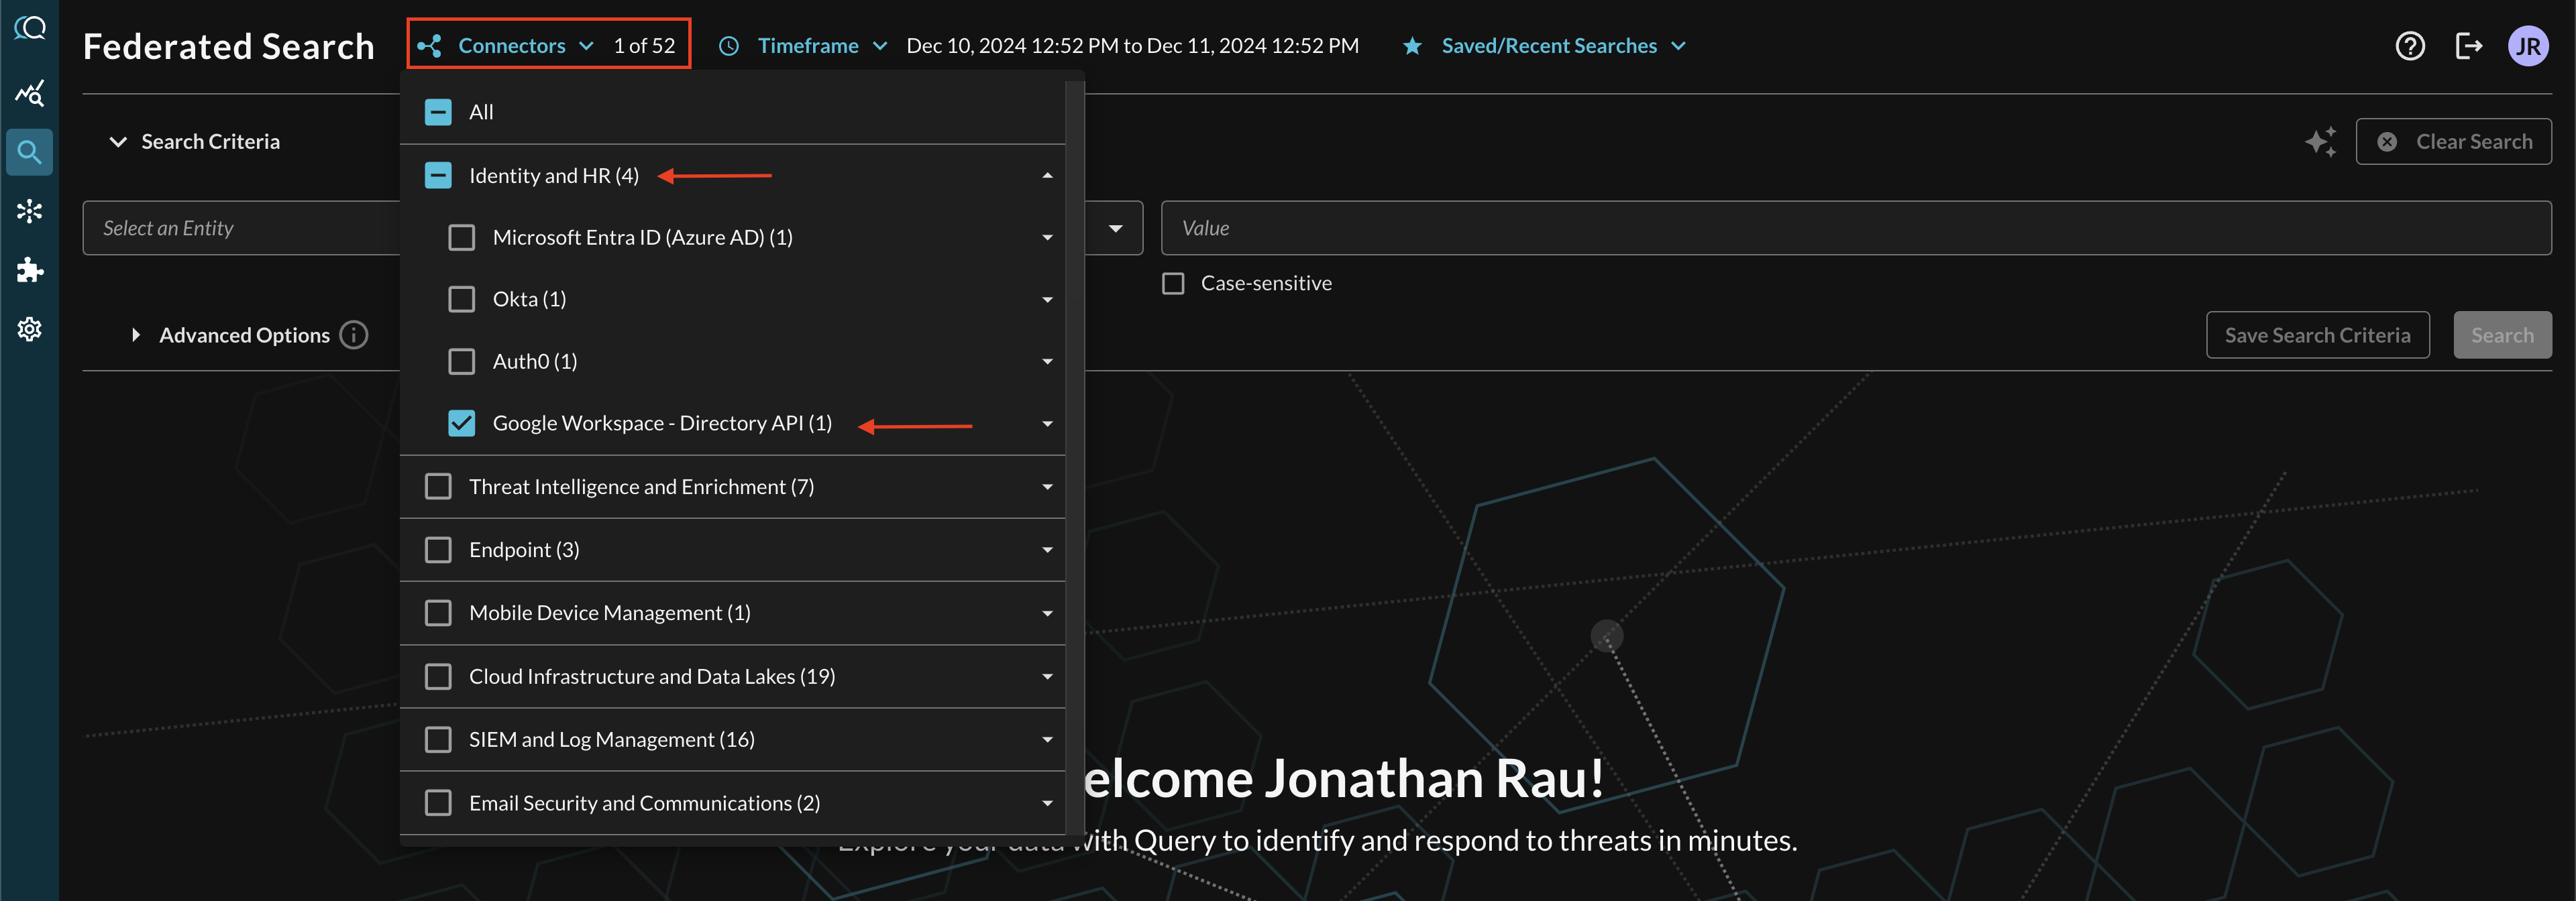Image resolution: width=2576 pixels, height=901 pixels.
Task: Uncheck Google Workspace - Directory API checkbox
Action: (x=461, y=424)
